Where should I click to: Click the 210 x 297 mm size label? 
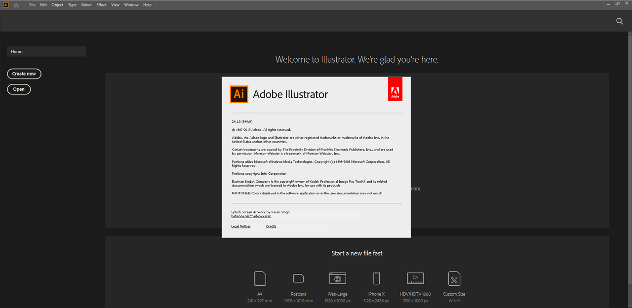click(260, 301)
